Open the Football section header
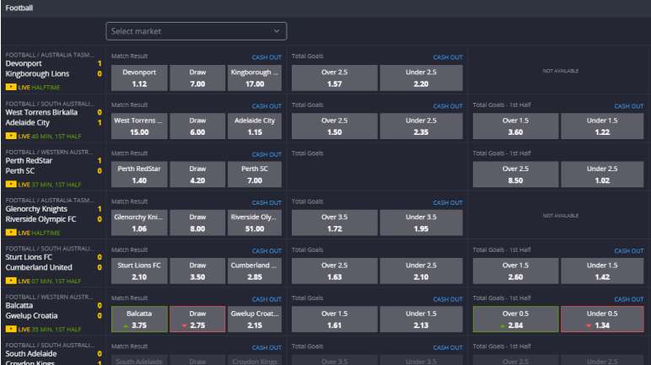Screen dimensions: 651x365 pos(20,8)
